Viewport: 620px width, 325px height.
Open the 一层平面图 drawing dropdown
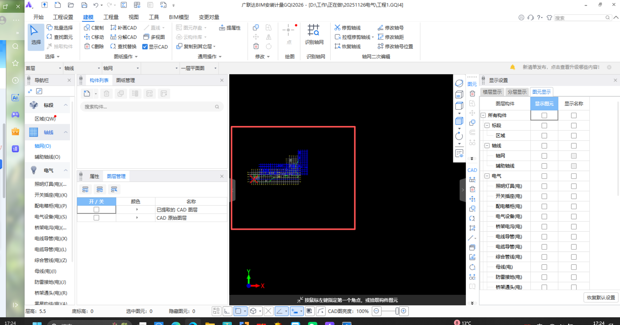pos(199,68)
